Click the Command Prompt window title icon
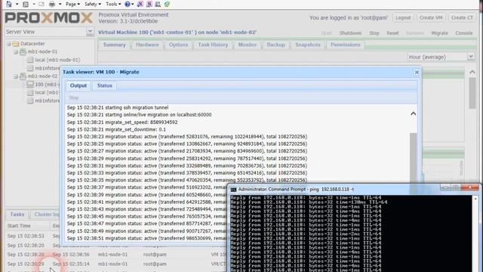Screen dimensions: 483x272 [233, 190]
